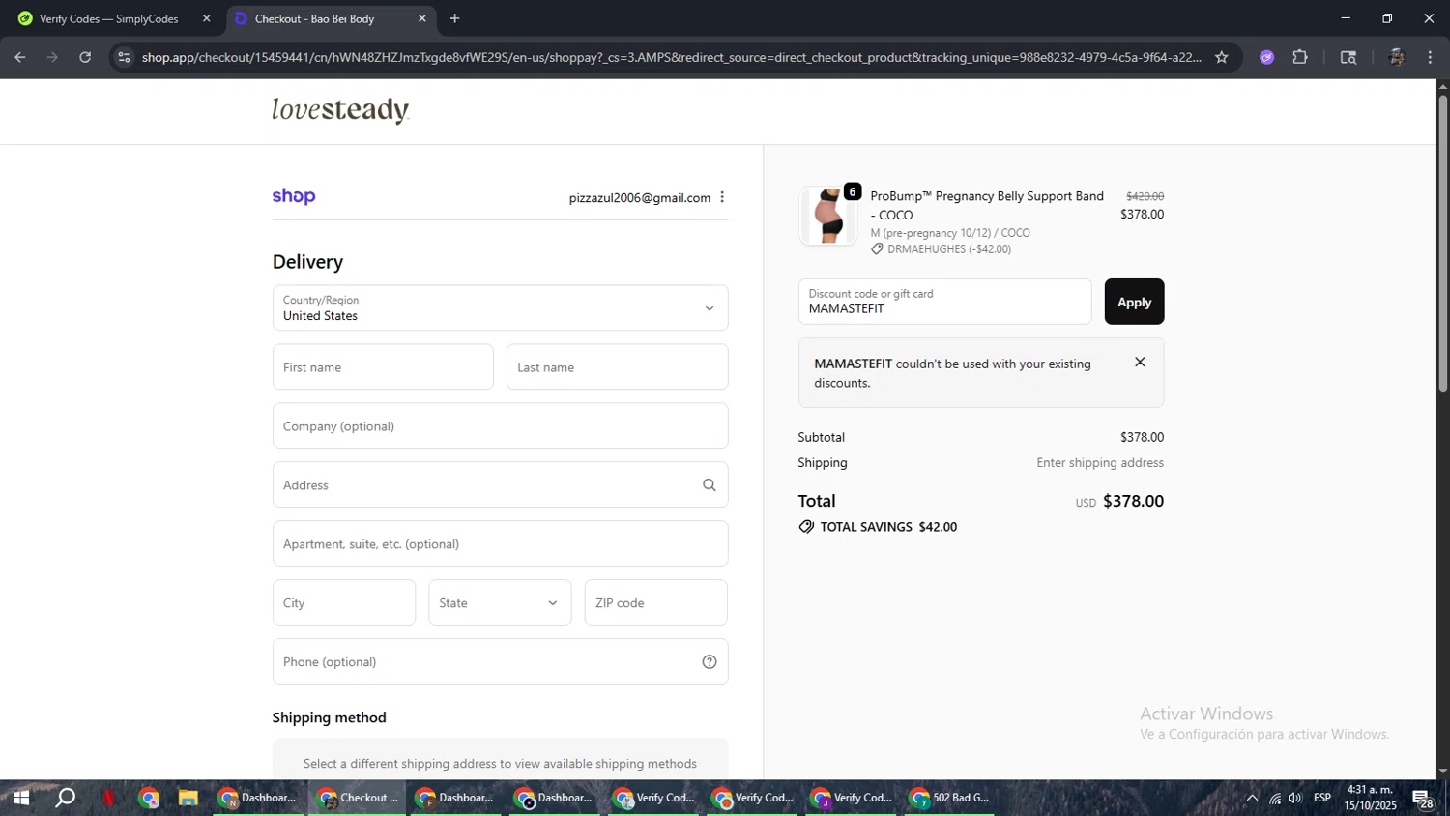Image resolution: width=1450 pixels, height=816 pixels.
Task: Click the total savings tag icon
Action: 806,527
